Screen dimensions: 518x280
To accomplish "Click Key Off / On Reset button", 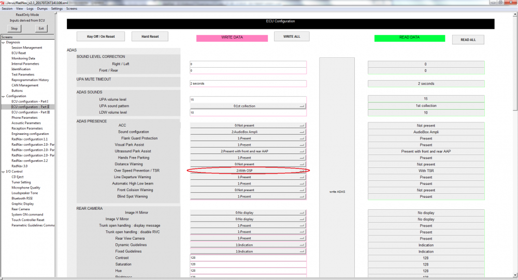I will coord(101,37).
